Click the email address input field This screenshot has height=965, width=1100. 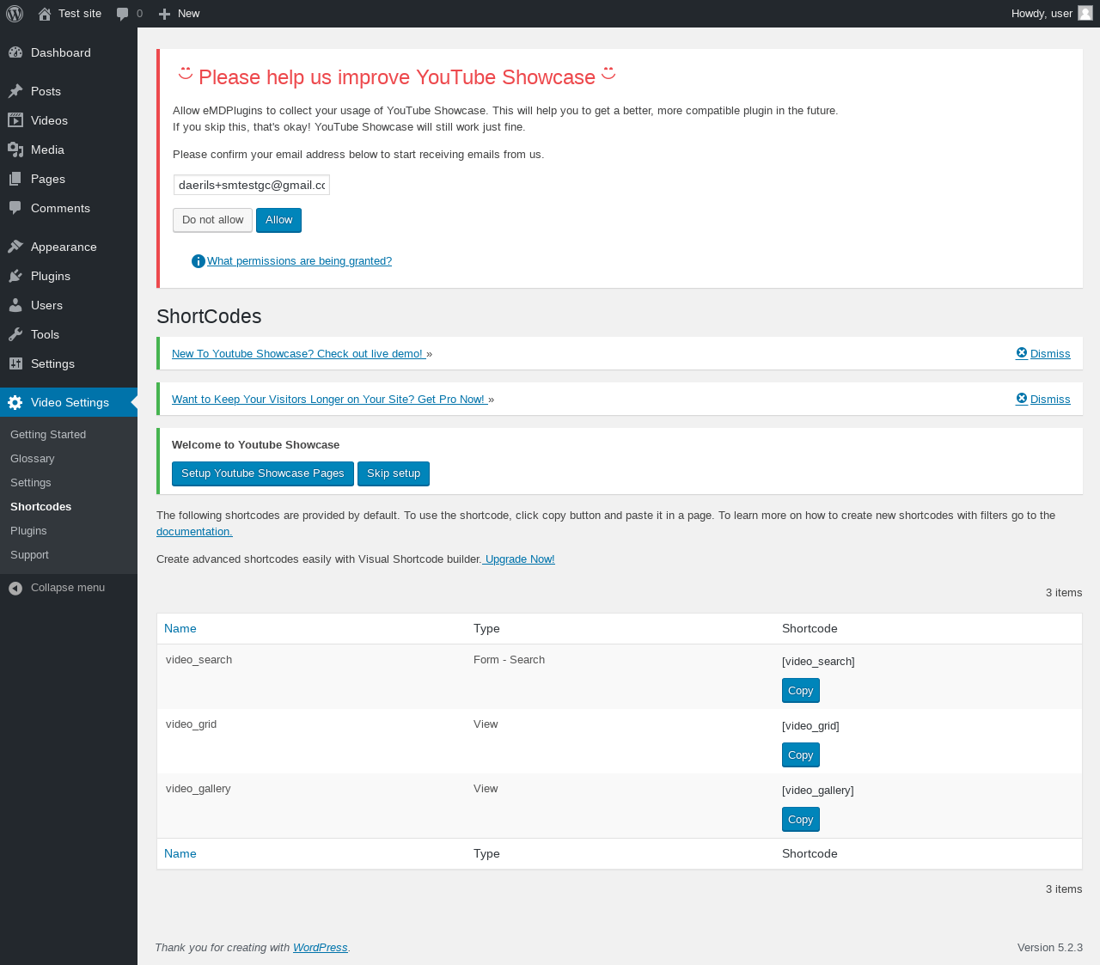(252, 185)
